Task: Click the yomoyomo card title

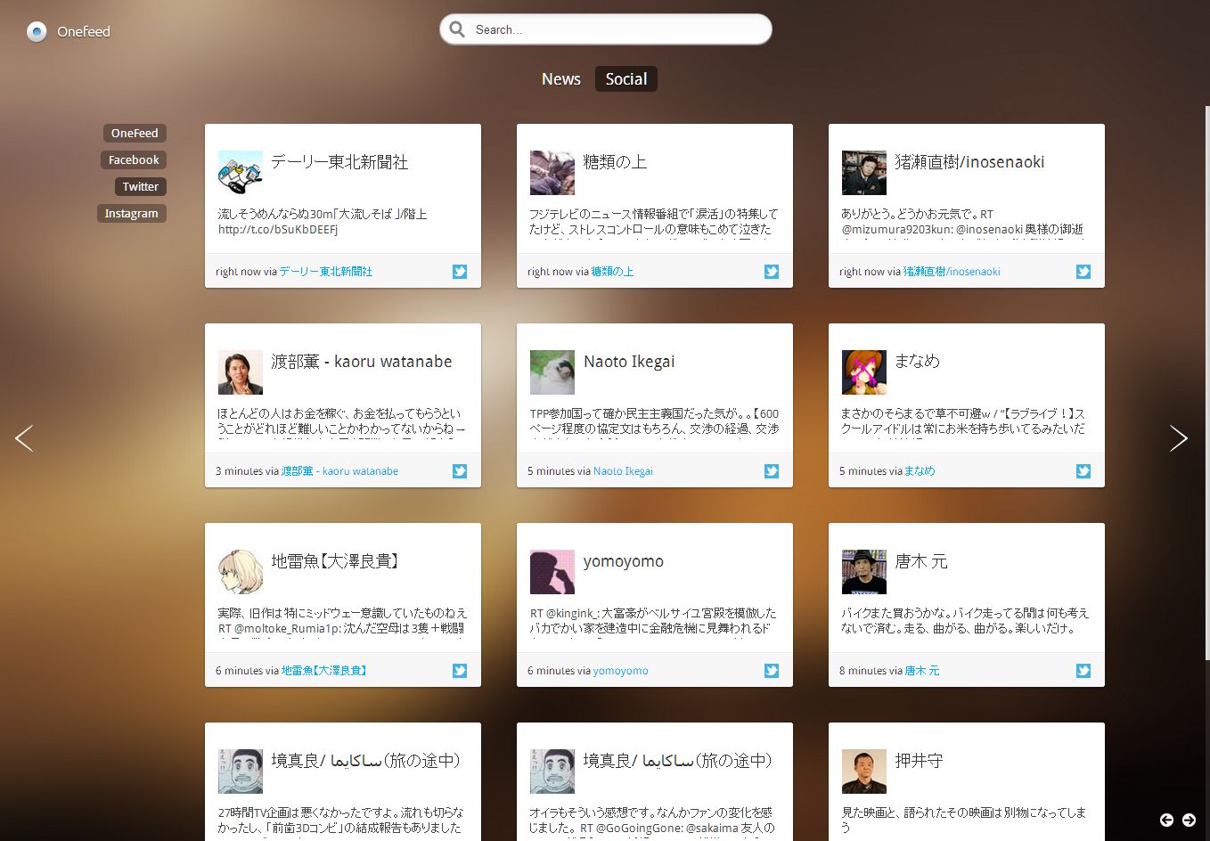Action: [x=624, y=562]
